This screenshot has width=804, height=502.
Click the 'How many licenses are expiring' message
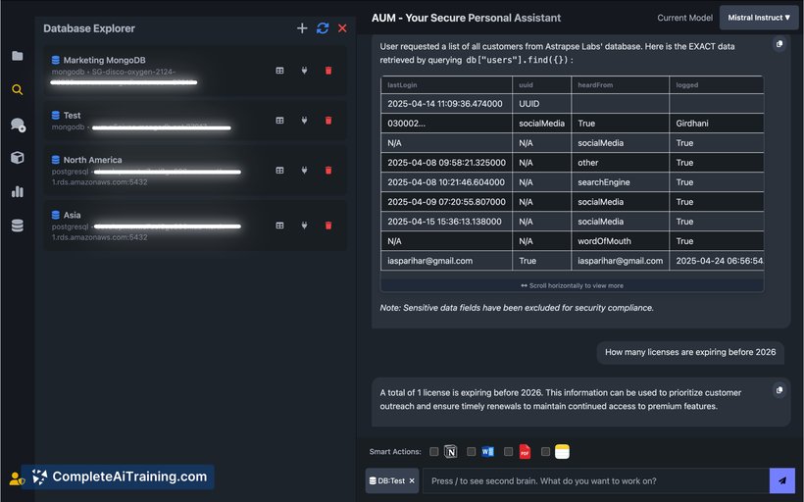(690, 352)
